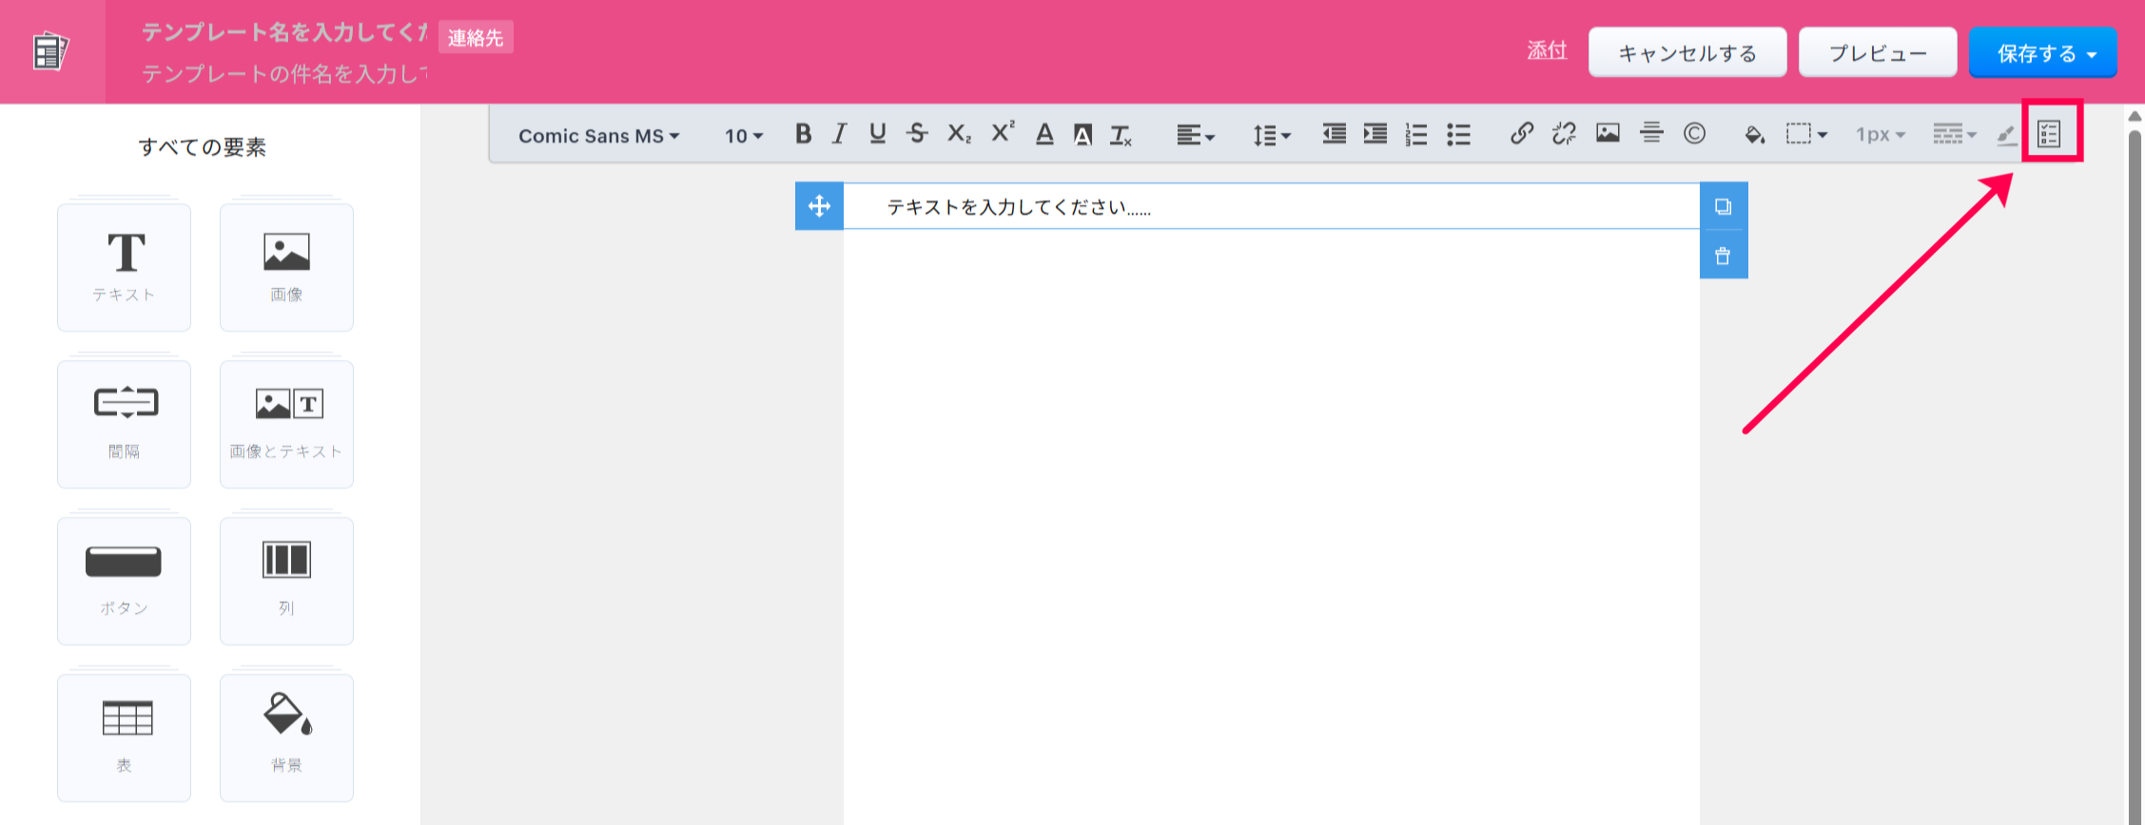2145x825 pixels.
Task: Toggle italic text formatting
Action: click(839, 134)
